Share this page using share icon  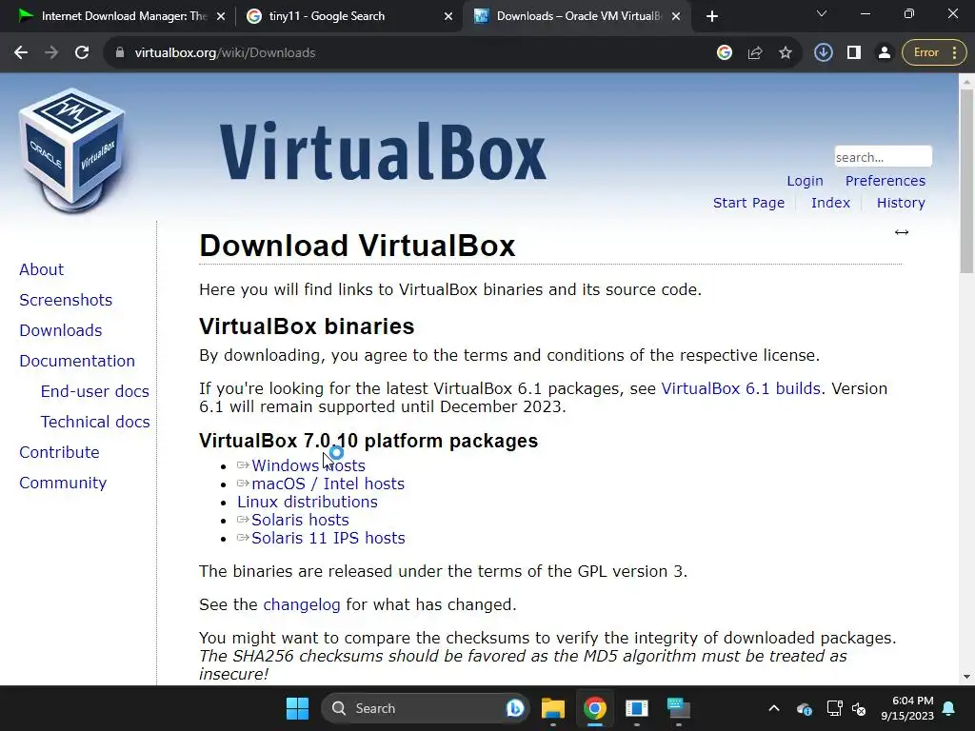[755, 53]
